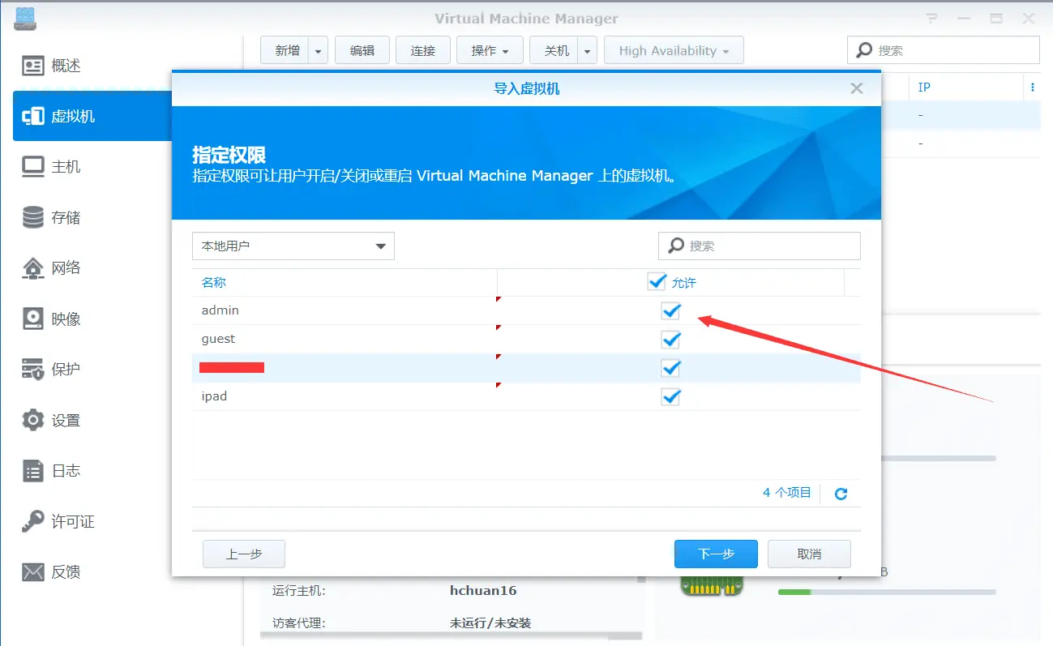
Task: Click the 未运行/未安装 guest agent status
Action: [x=490, y=623]
